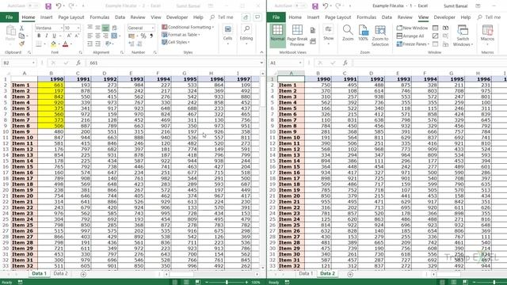This screenshot has height=285, width=507.
Task: Click Tell me search in left window
Action: point(222,17)
